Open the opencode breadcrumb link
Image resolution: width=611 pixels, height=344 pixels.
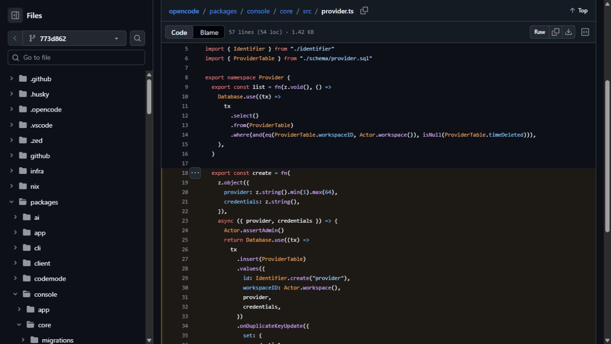184,11
